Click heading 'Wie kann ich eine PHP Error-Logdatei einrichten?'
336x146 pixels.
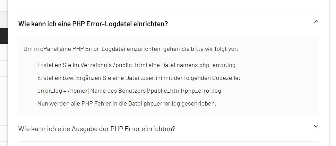[93, 24]
